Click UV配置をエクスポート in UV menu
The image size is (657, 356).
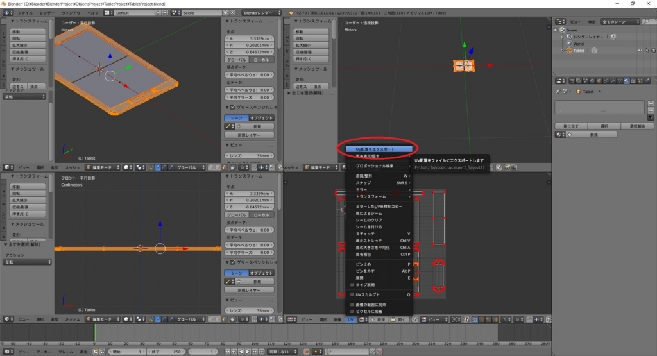click(x=379, y=149)
